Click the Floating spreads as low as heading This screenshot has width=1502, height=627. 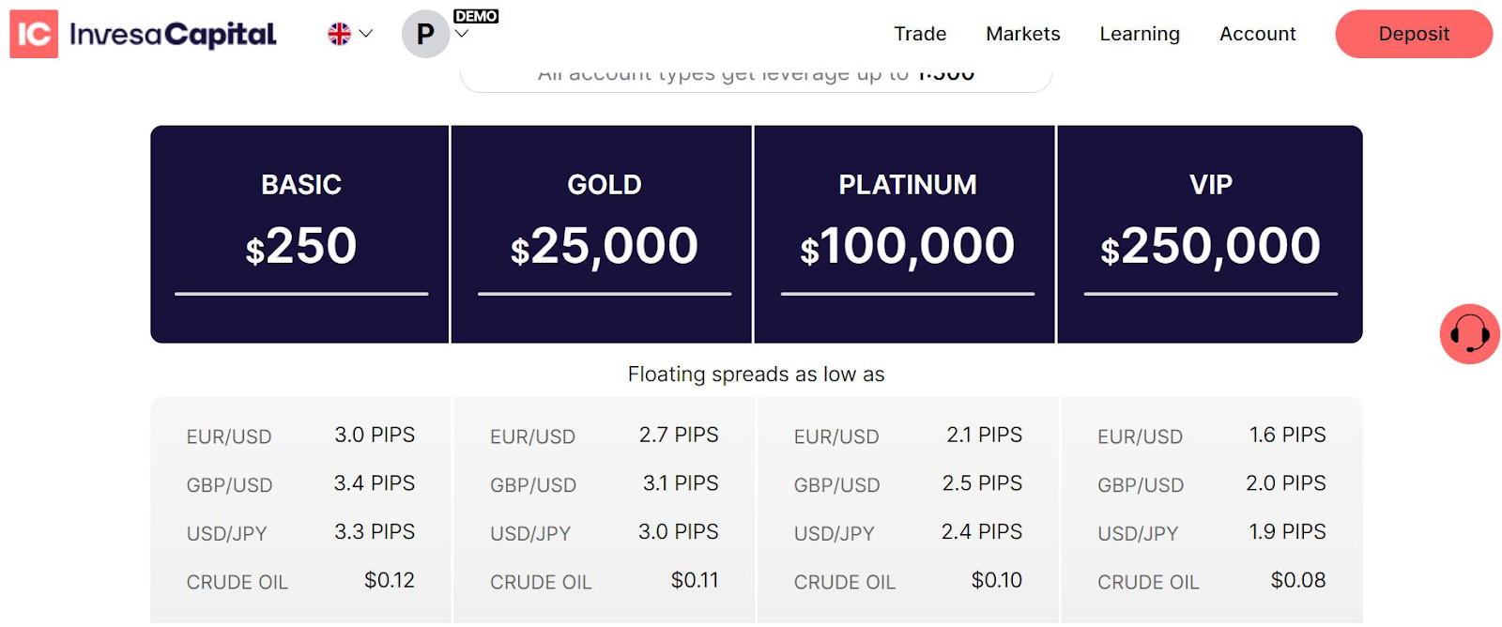point(756,375)
